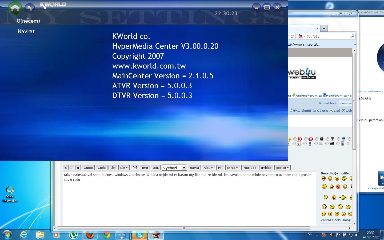Close the current Firefox tab
Viewport: 384px width, 240px height.
coord(317,28)
